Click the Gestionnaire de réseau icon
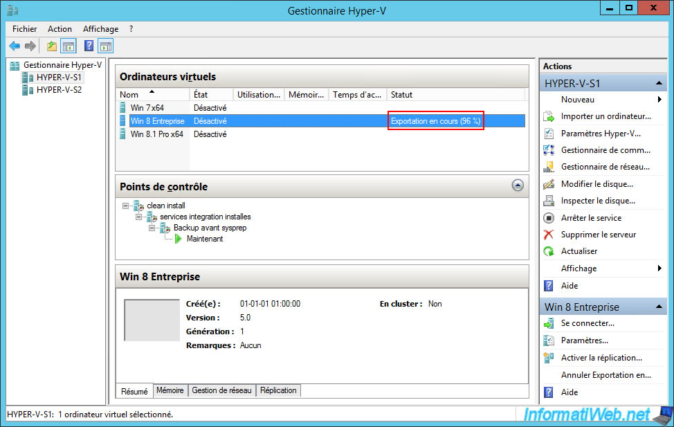674x427 pixels. (549, 167)
